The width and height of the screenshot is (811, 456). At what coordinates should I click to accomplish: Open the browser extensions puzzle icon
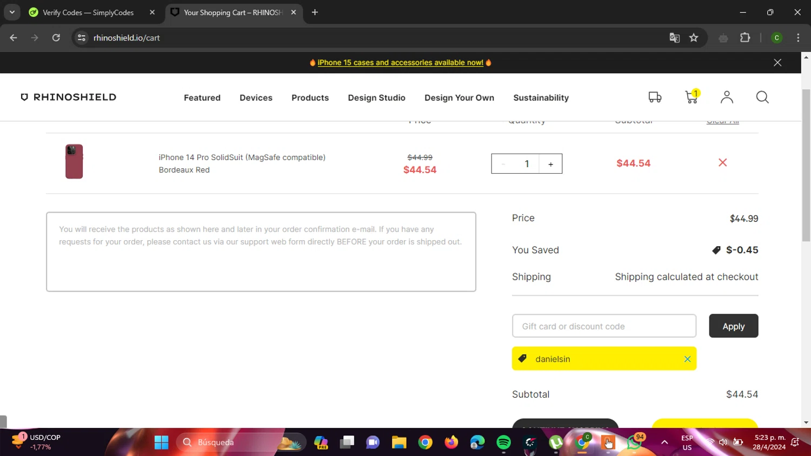tap(745, 38)
